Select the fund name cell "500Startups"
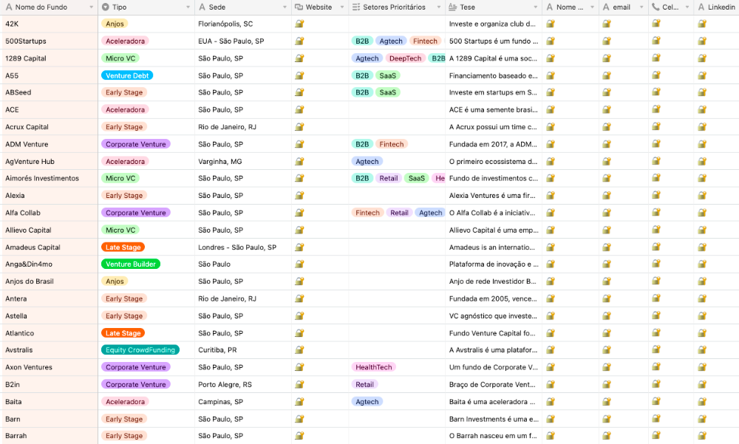 (x=50, y=41)
